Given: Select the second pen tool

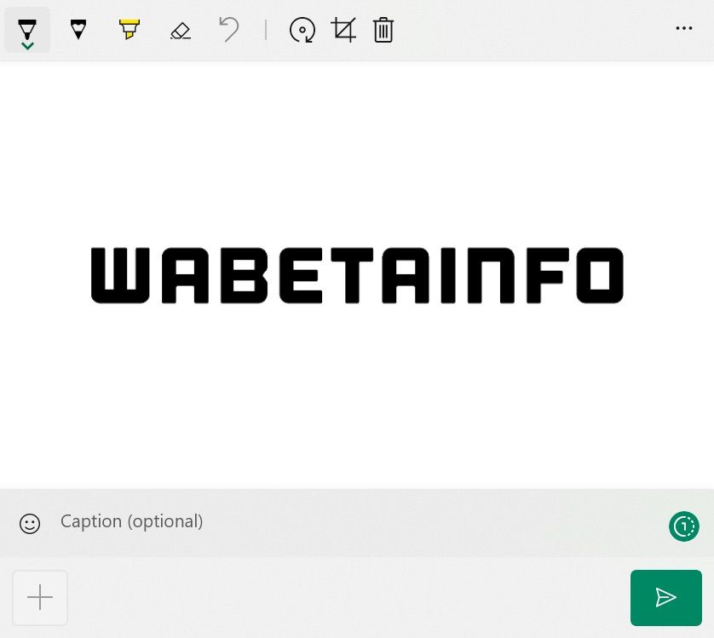Looking at the screenshot, I should click(x=78, y=30).
